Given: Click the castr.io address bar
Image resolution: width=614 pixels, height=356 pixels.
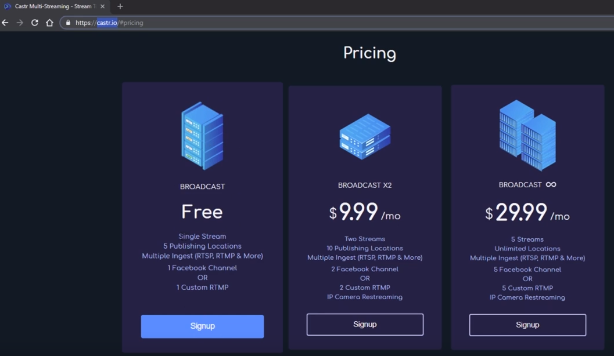Looking at the screenshot, I should (x=337, y=23).
